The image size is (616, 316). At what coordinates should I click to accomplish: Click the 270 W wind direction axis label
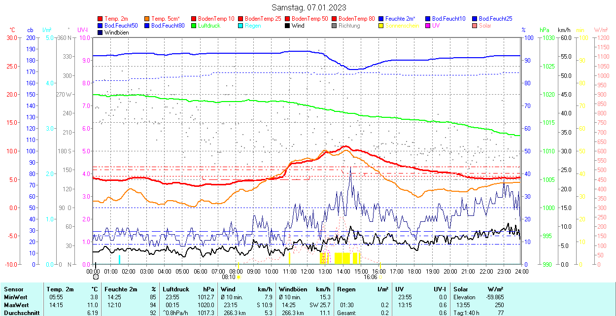(65, 94)
